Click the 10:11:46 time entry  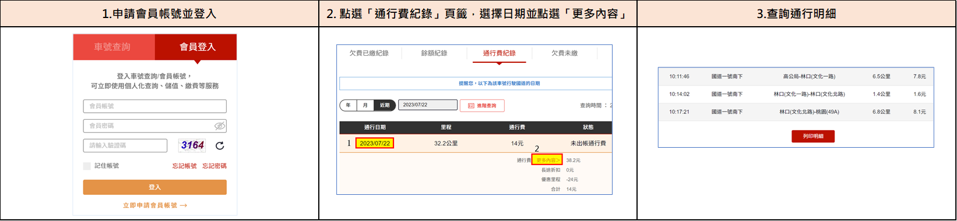[679, 76]
